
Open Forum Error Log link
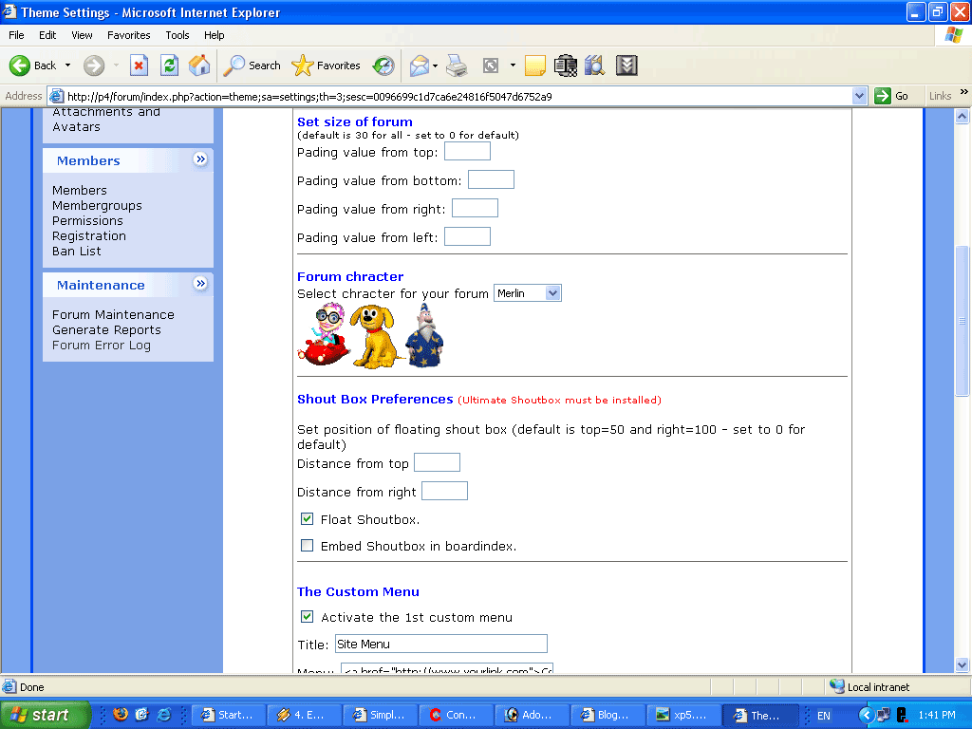(102, 346)
